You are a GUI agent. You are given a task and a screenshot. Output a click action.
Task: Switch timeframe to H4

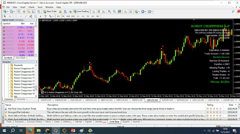(x=83, y=16)
